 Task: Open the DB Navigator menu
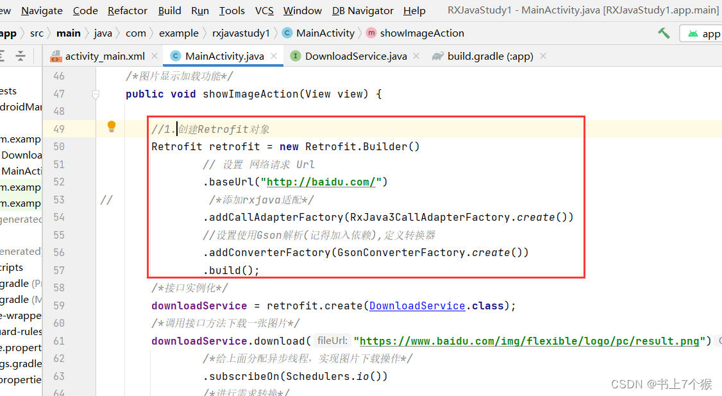362,10
